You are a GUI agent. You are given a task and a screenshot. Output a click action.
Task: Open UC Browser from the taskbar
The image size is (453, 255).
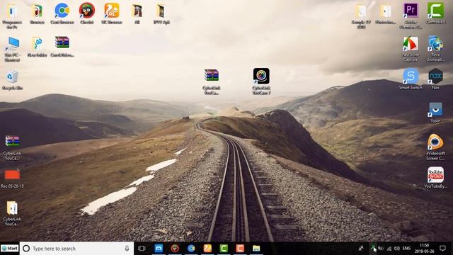tap(207, 249)
